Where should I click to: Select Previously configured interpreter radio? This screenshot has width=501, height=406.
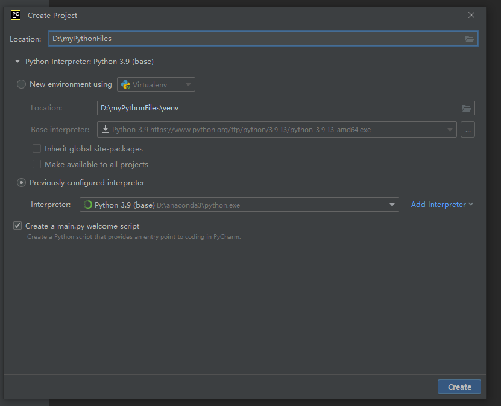coord(21,183)
